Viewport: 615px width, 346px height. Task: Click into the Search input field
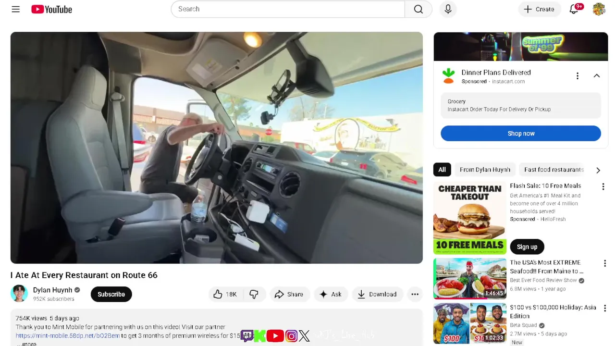pos(288,9)
